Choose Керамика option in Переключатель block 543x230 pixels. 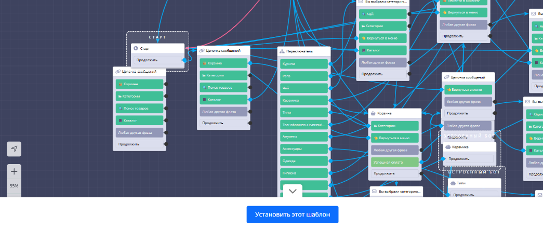pyautogui.click(x=304, y=100)
